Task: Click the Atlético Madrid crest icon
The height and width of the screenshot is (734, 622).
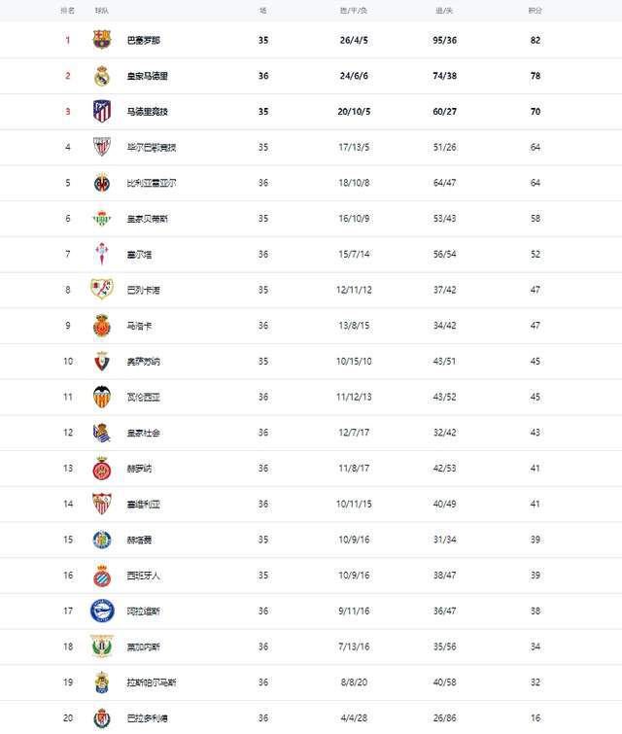Action: coord(101,111)
